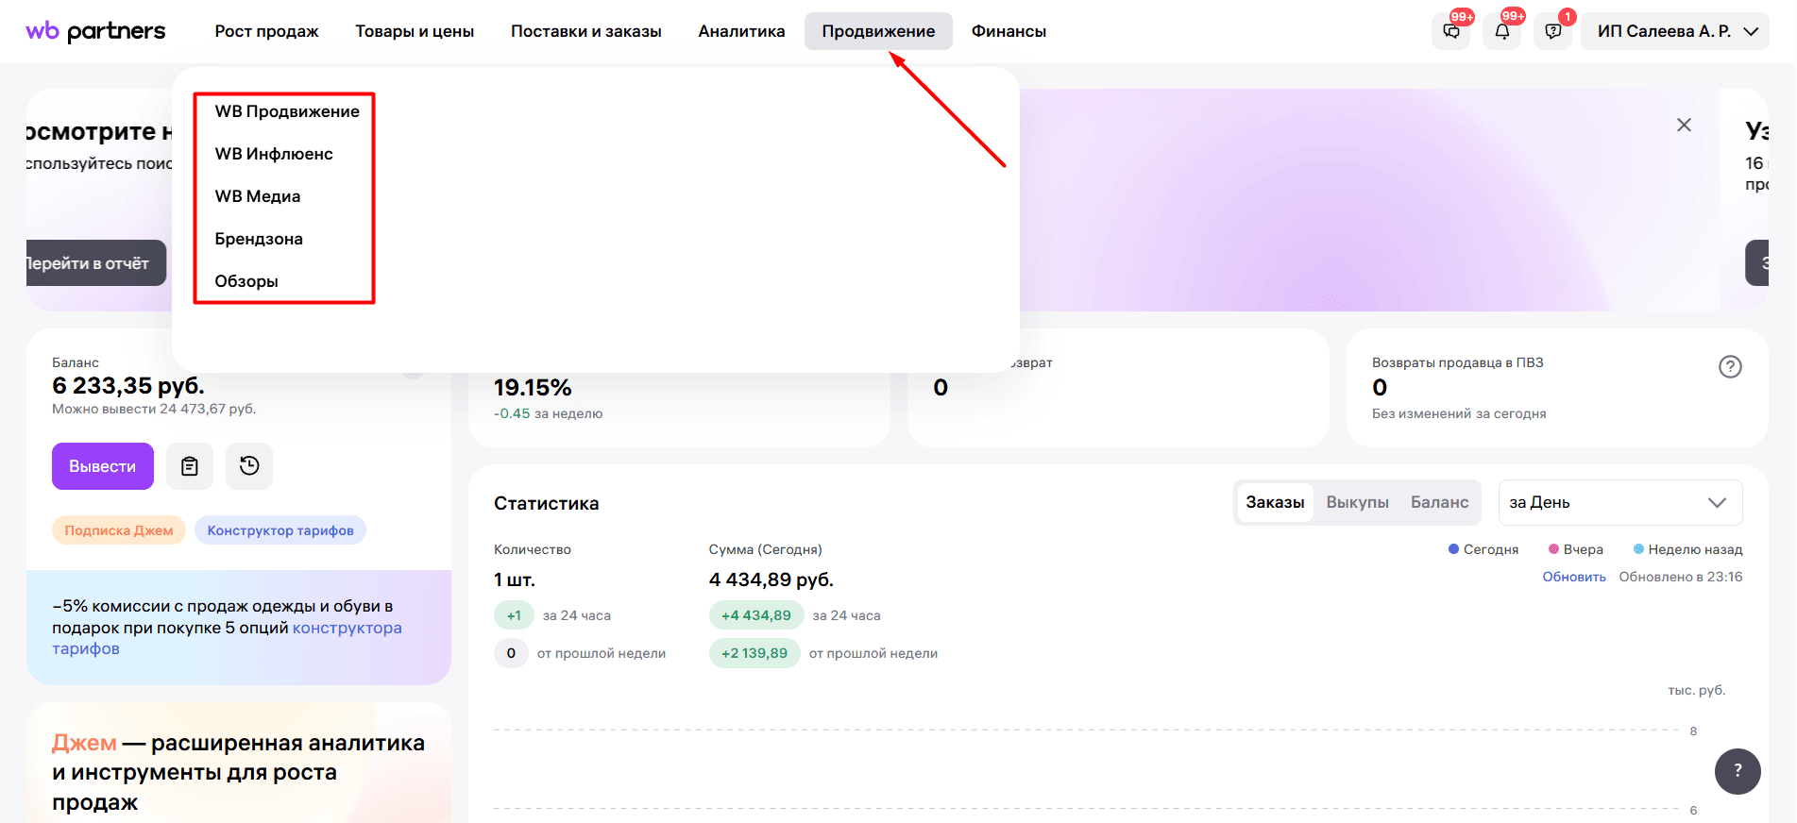Select the Заказы statistics tab
The height and width of the screenshot is (823, 1797).
(x=1275, y=502)
